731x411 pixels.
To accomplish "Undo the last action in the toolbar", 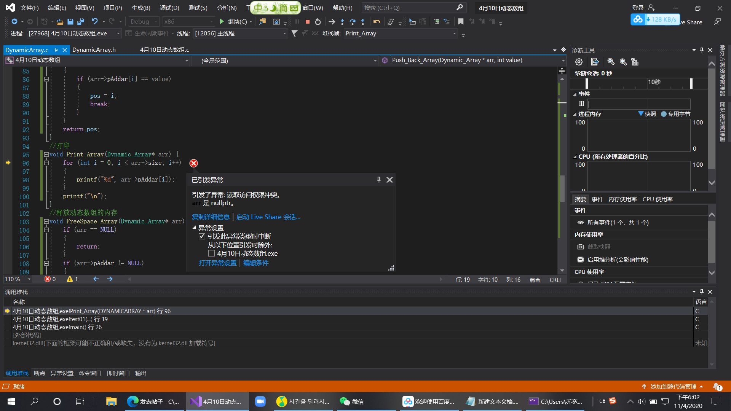I will pos(94,22).
